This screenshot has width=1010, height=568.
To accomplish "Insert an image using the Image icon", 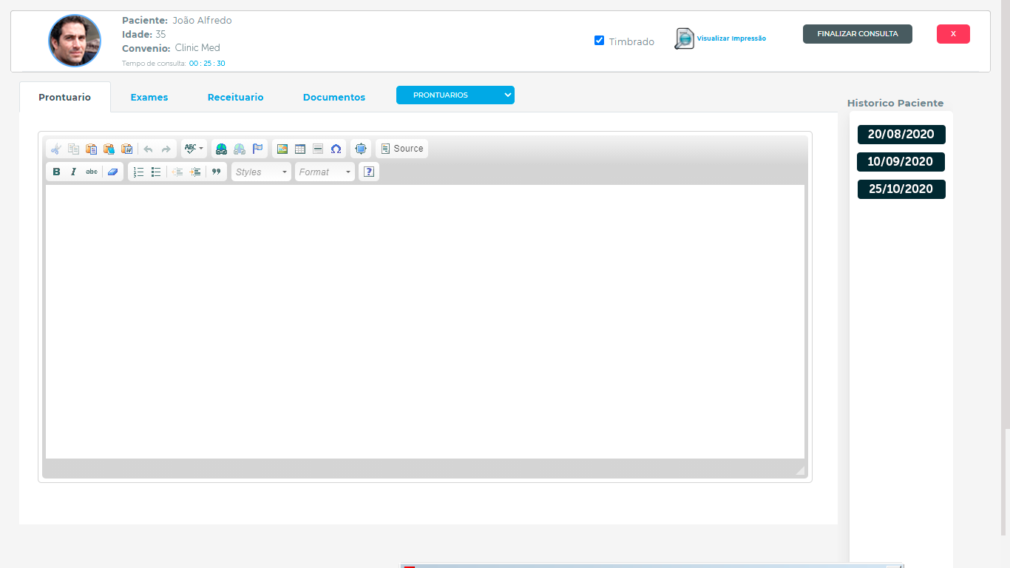I will pyautogui.click(x=282, y=149).
